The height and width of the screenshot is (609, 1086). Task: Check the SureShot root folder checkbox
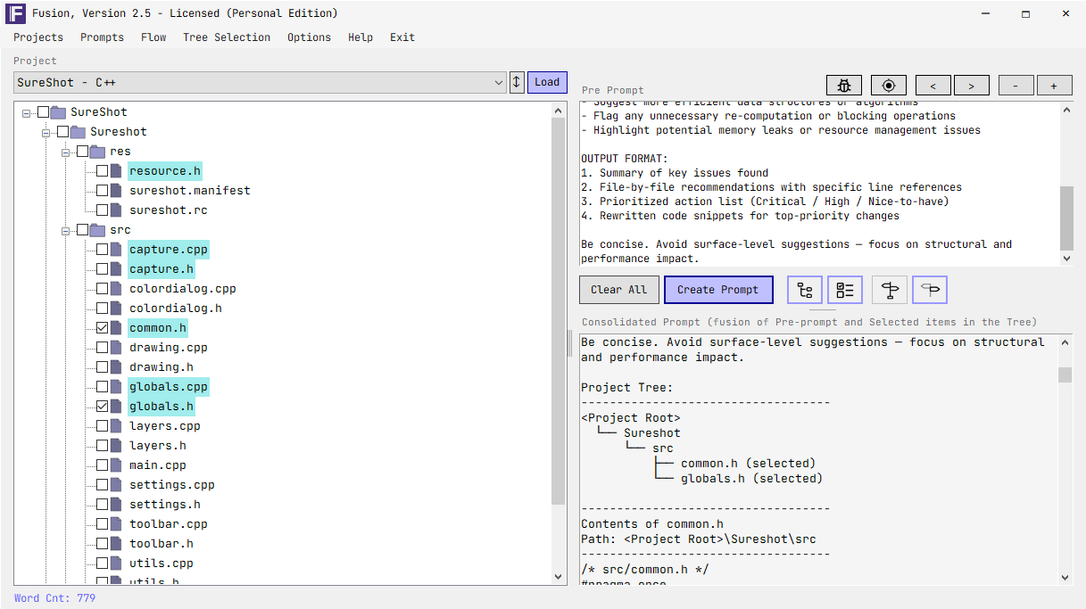tap(44, 112)
